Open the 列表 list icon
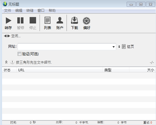The height and width of the screenshot is (125, 156). (x=48, y=20)
